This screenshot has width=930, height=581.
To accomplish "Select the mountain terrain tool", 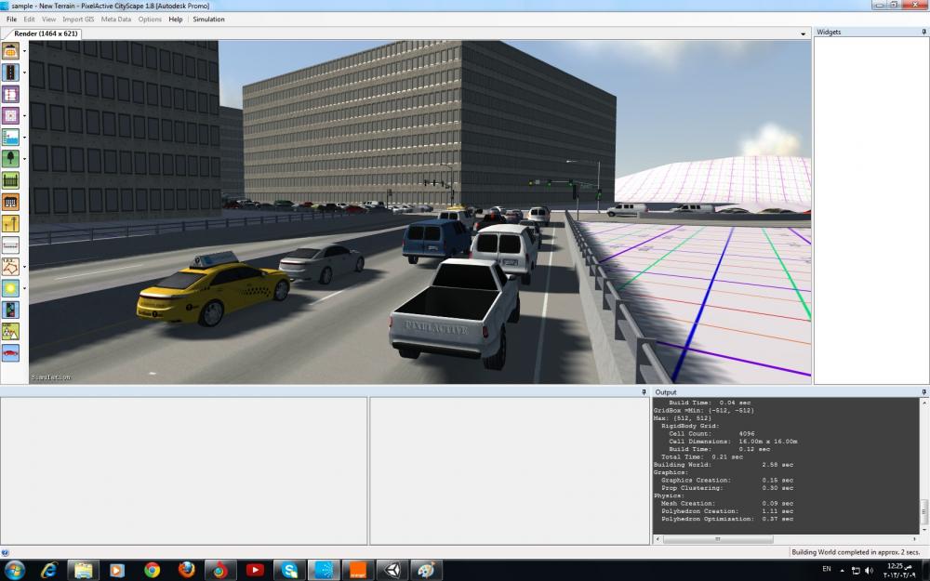I will 10,332.
